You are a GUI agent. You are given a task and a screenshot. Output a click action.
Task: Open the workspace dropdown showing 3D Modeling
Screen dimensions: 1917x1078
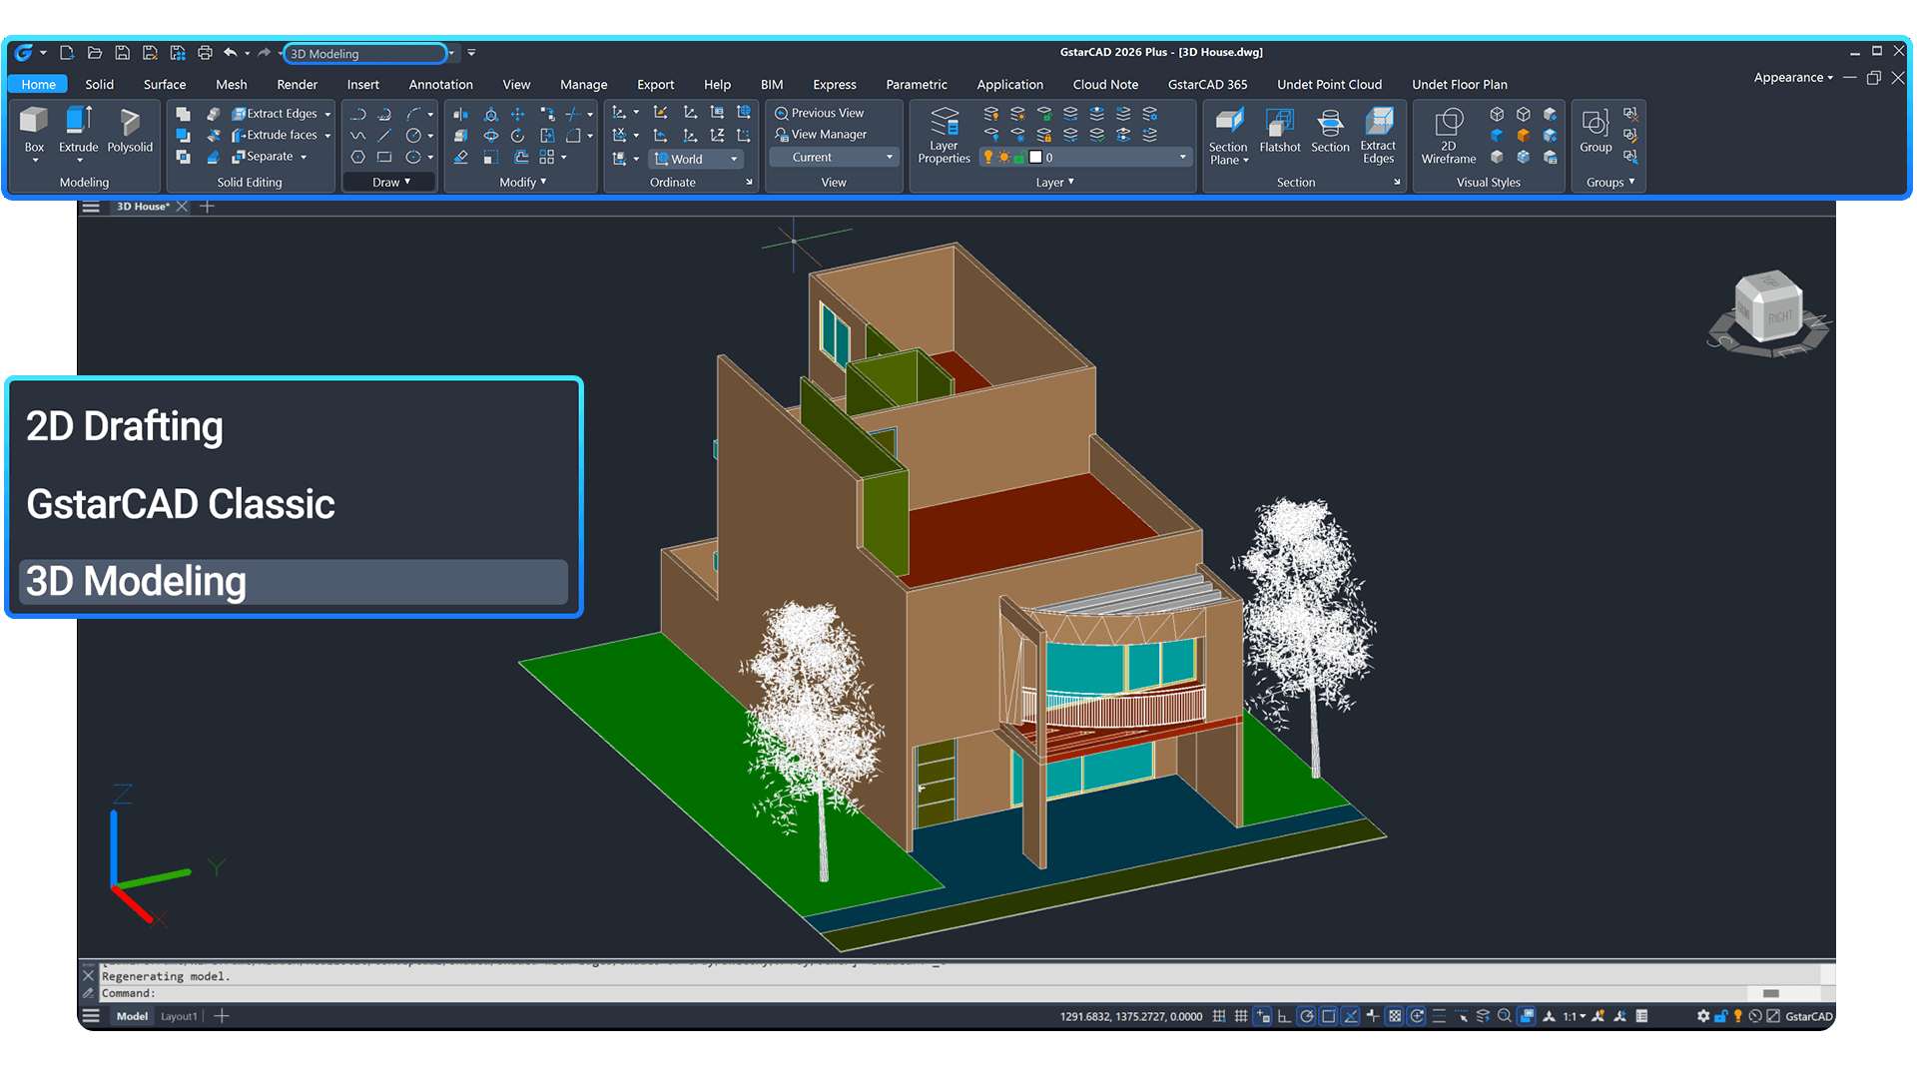[451, 54]
